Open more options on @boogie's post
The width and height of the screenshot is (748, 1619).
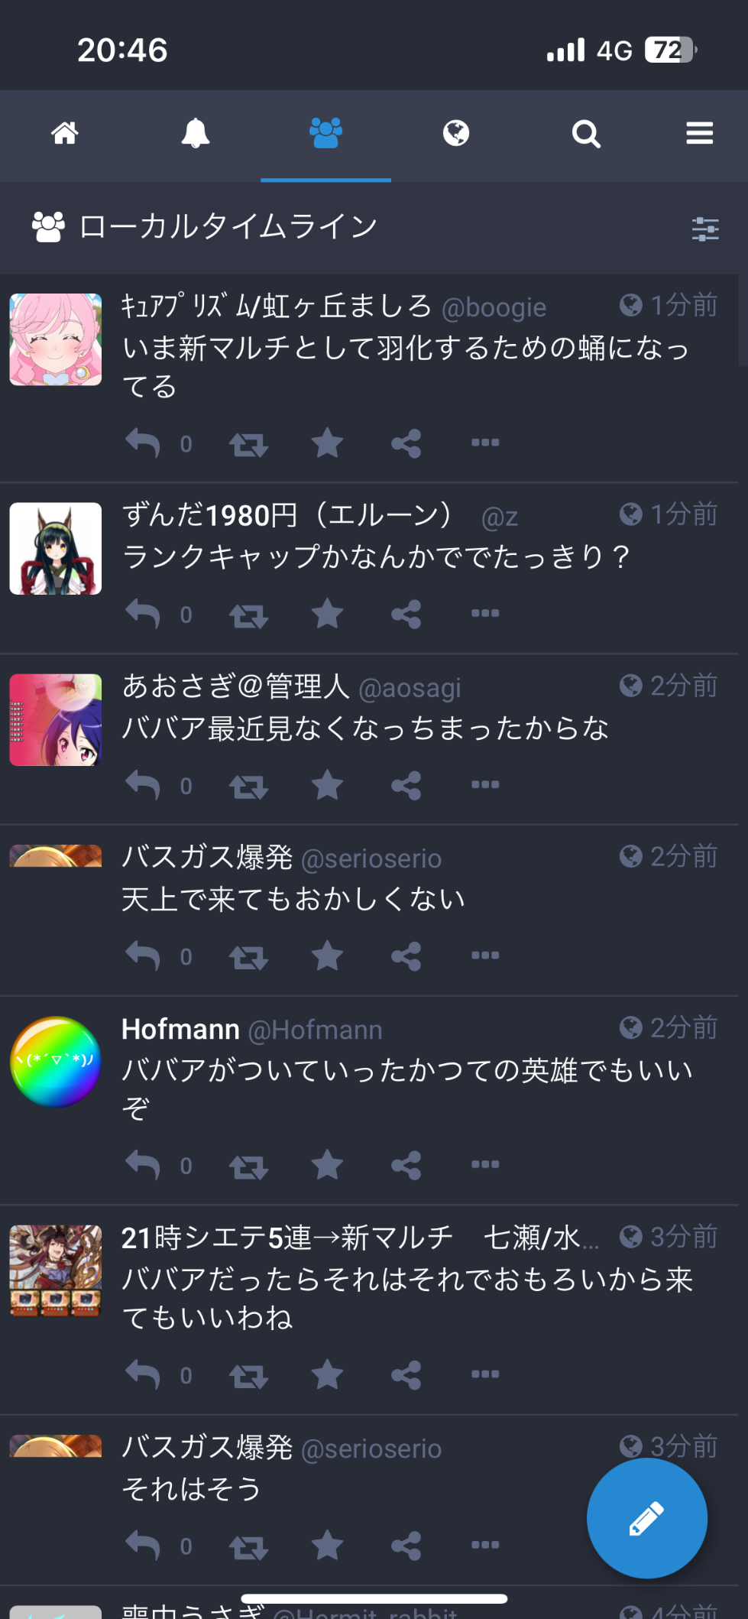[485, 443]
